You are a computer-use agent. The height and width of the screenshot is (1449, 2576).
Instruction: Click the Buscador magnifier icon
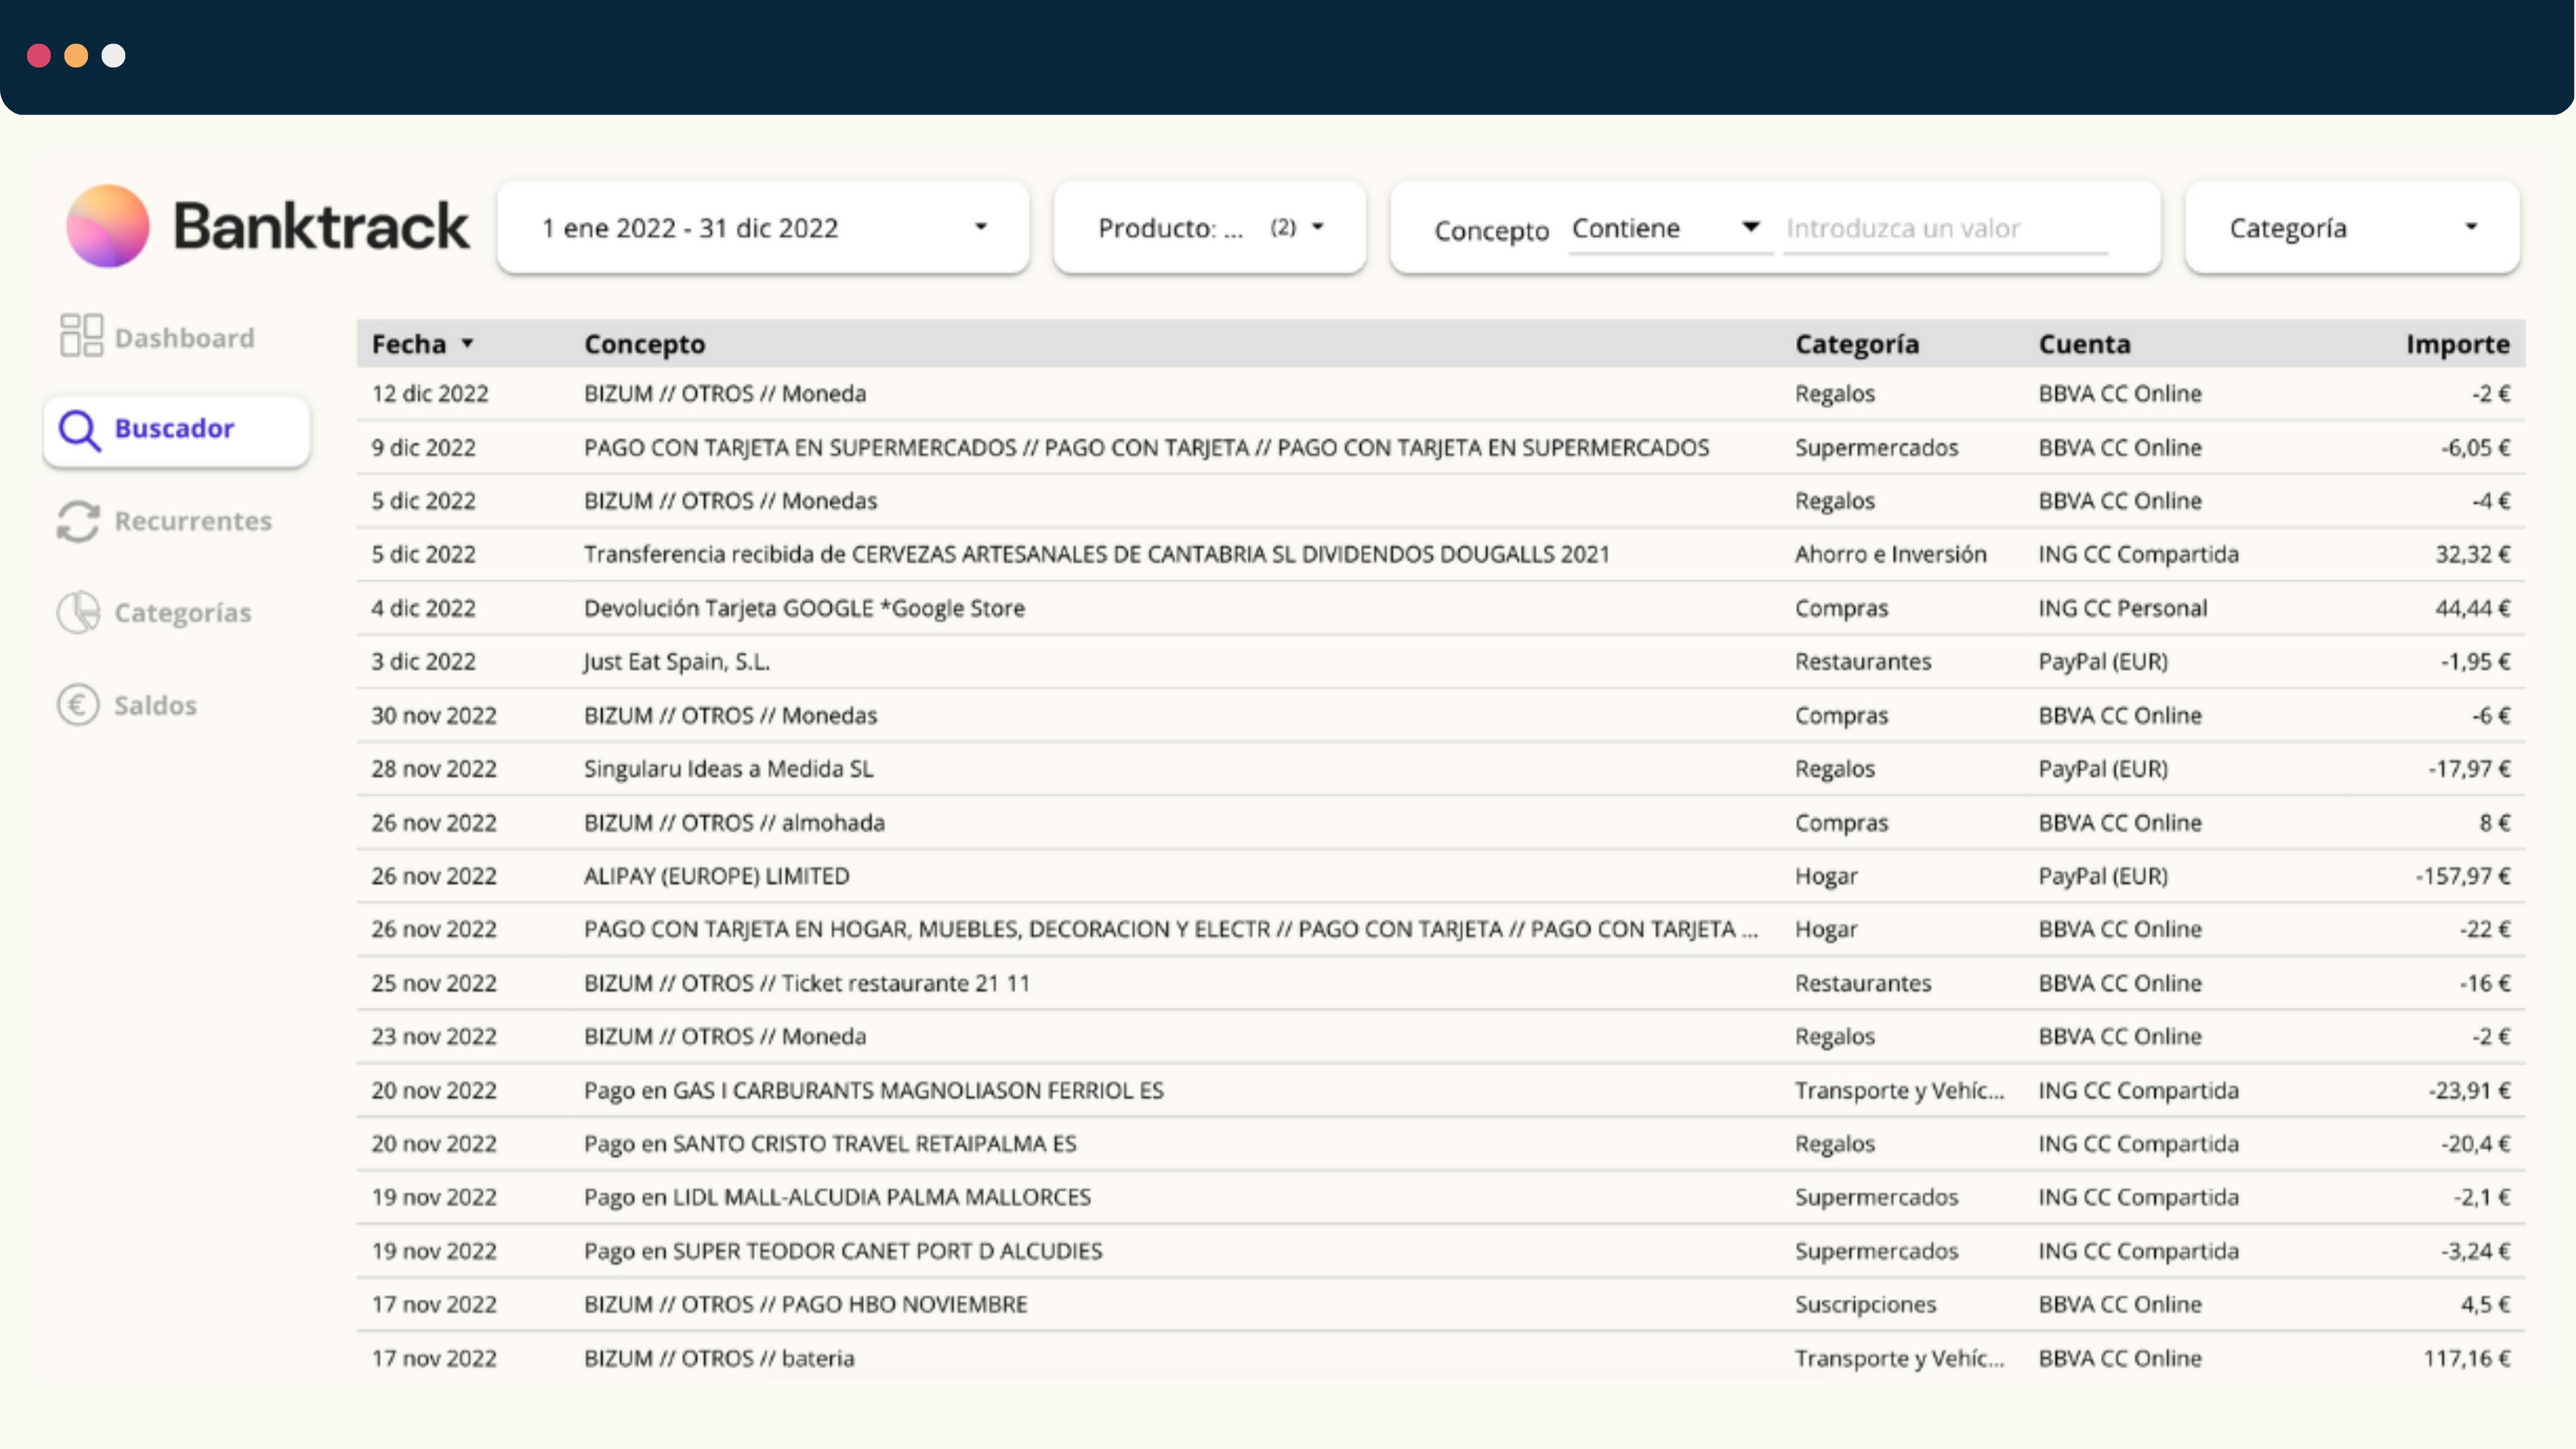point(79,431)
